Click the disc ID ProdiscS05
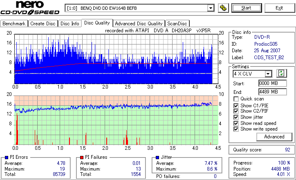The image size is (296, 180). pyautogui.click(x=266, y=44)
